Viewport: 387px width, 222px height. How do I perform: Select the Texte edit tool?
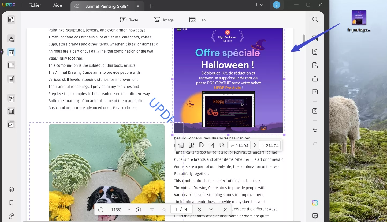129,20
